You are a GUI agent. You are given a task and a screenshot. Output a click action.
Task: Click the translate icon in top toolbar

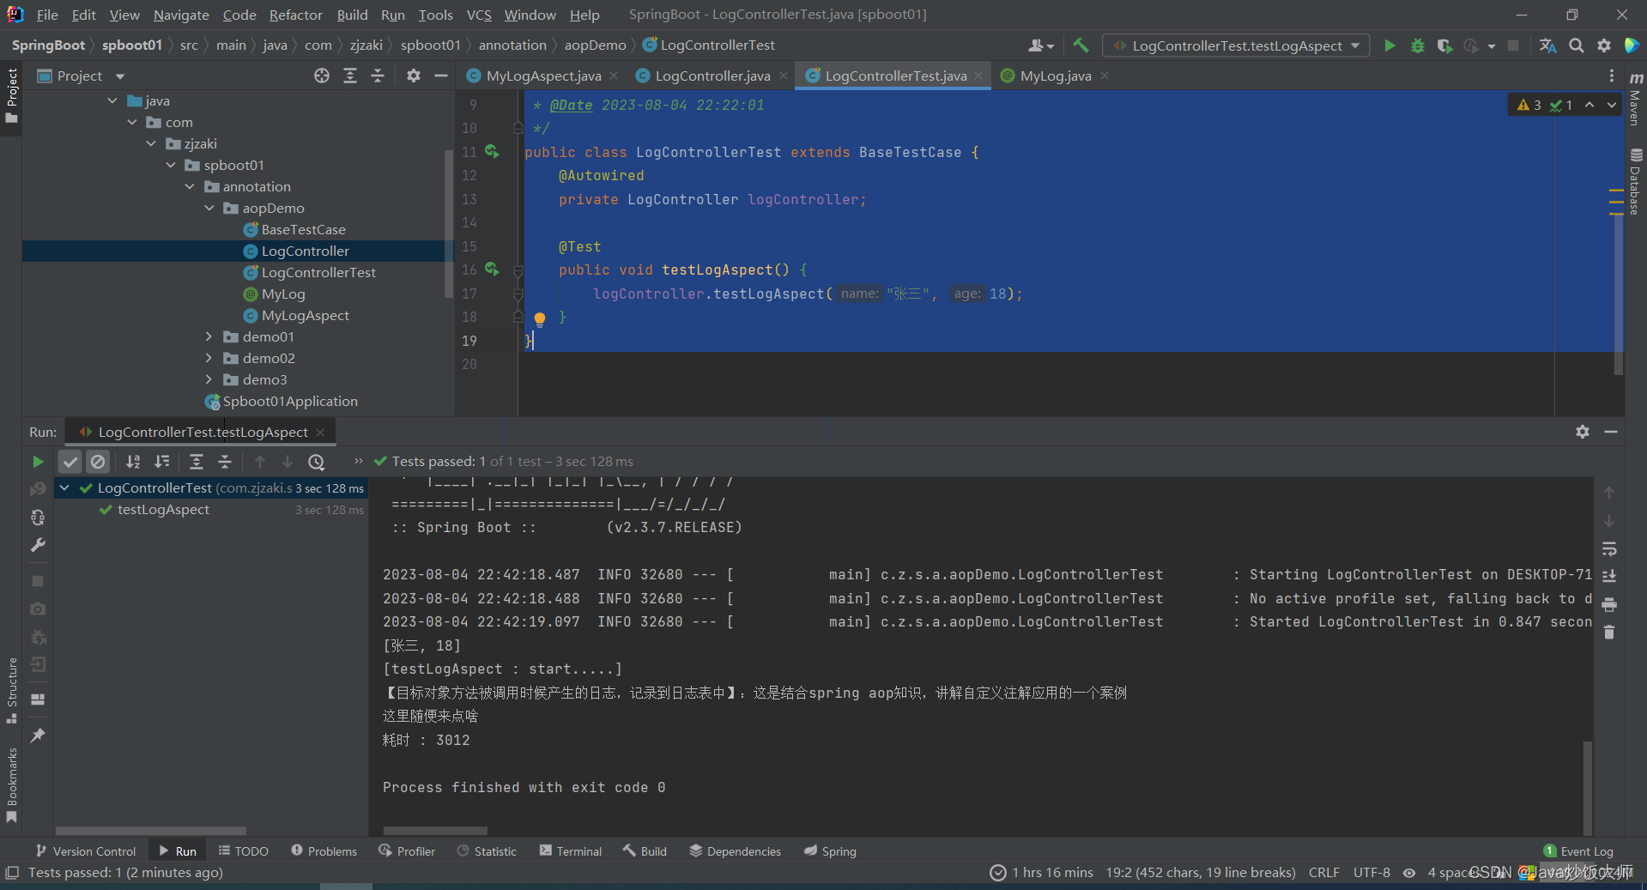(x=1547, y=45)
